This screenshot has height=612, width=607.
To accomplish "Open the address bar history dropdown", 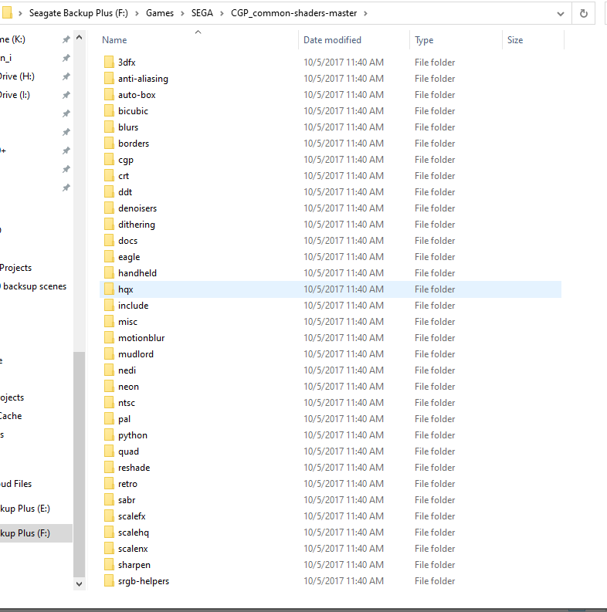I will click(x=561, y=14).
